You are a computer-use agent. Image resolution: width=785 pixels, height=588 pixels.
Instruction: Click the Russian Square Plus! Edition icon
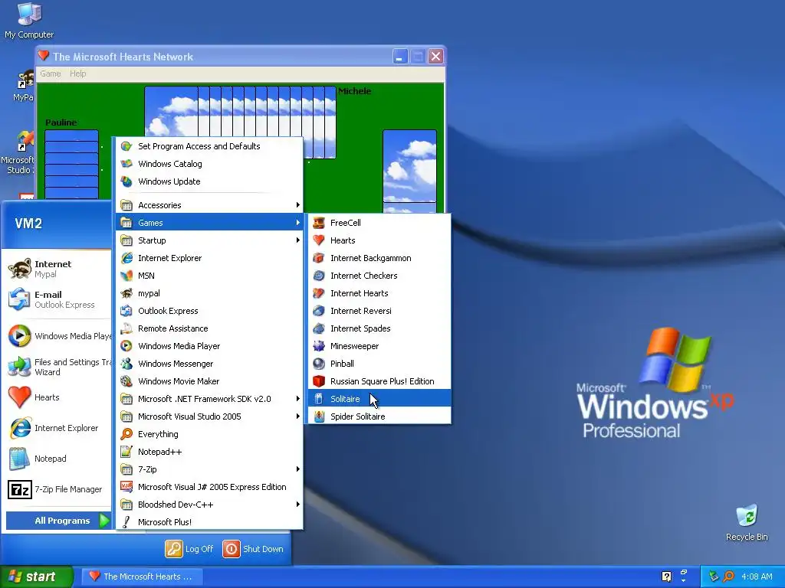[x=319, y=381]
